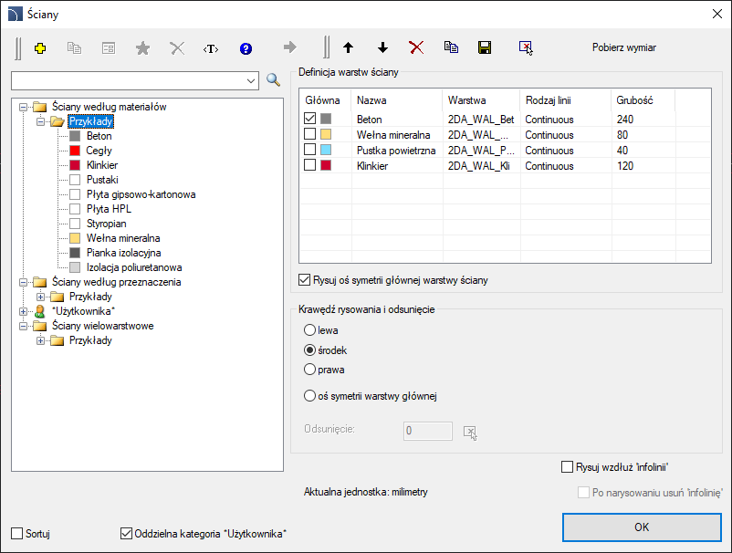Click the Warstwa column header
Viewport: 732px width, 553px height.
(481, 100)
